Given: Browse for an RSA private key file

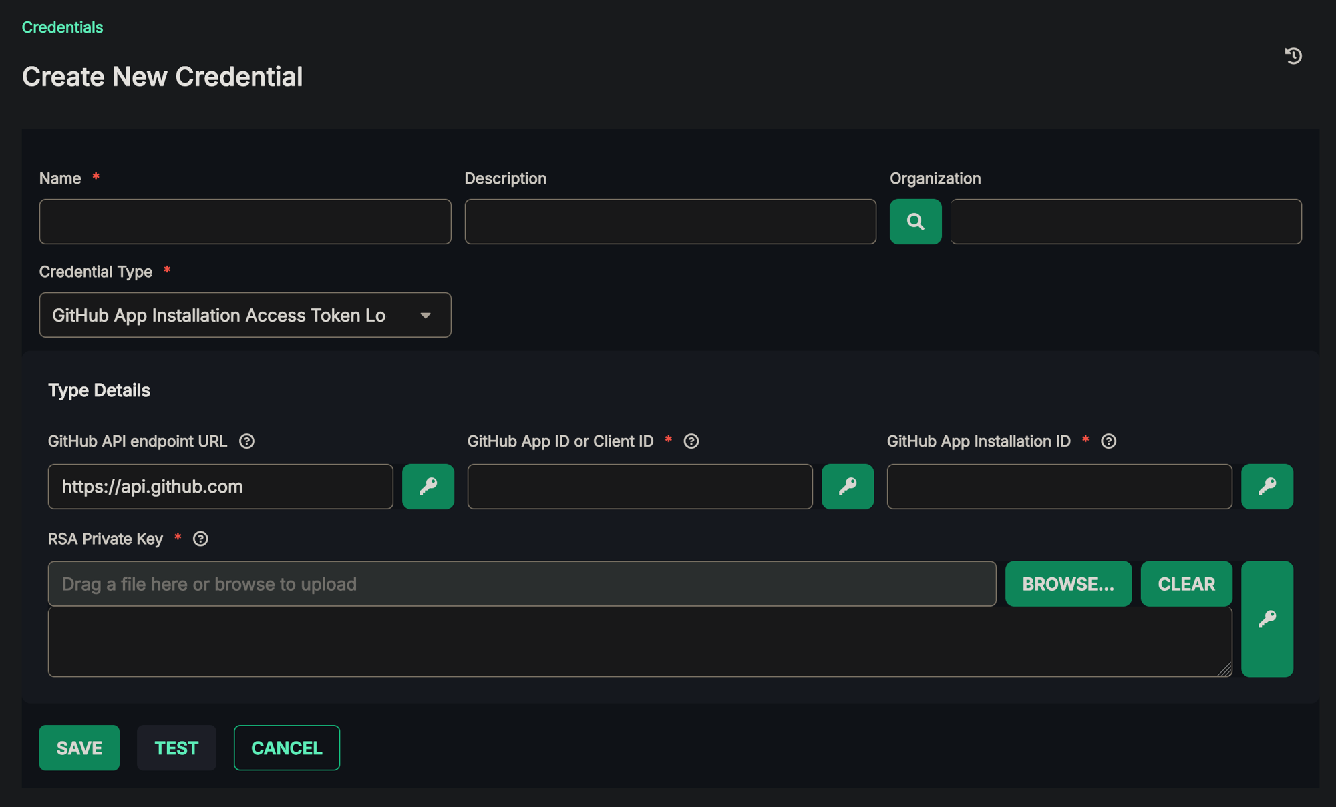Looking at the screenshot, I should click(1068, 584).
